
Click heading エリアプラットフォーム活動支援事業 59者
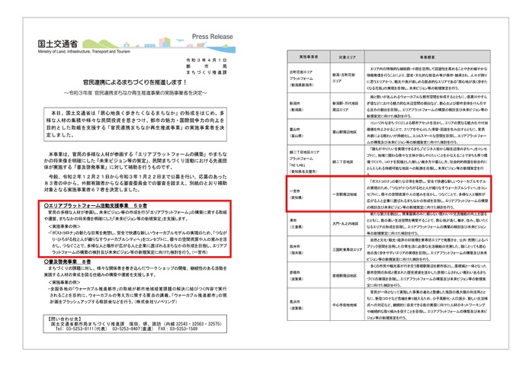(95, 206)
